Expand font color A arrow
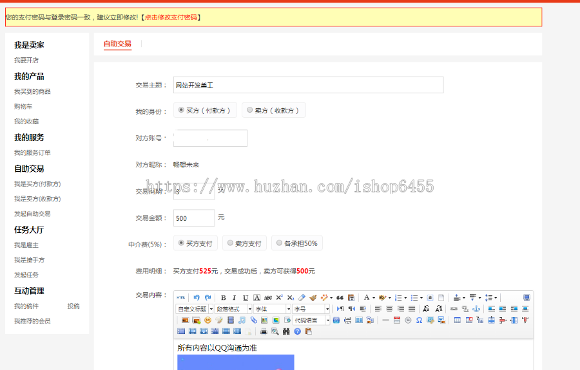Viewport: 580px width, 370px height. pyautogui.click(x=374, y=298)
